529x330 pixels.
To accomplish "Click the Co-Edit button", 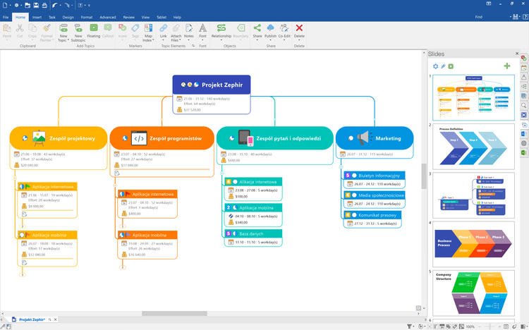I will pyautogui.click(x=284, y=31).
